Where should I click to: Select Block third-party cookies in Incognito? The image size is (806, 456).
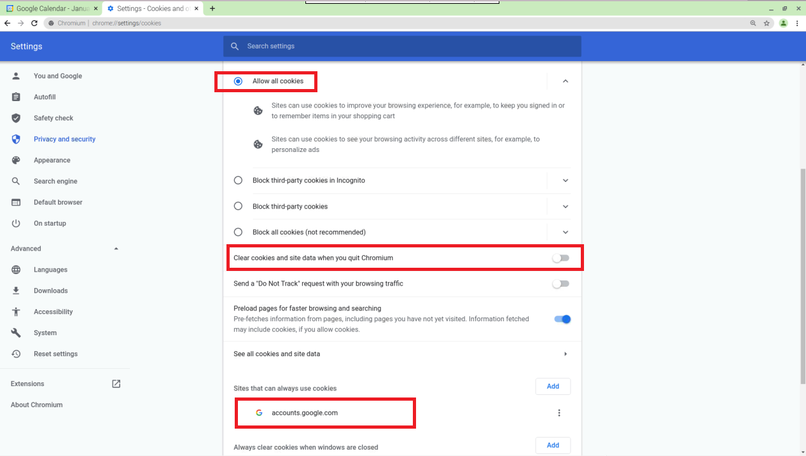pos(238,181)
